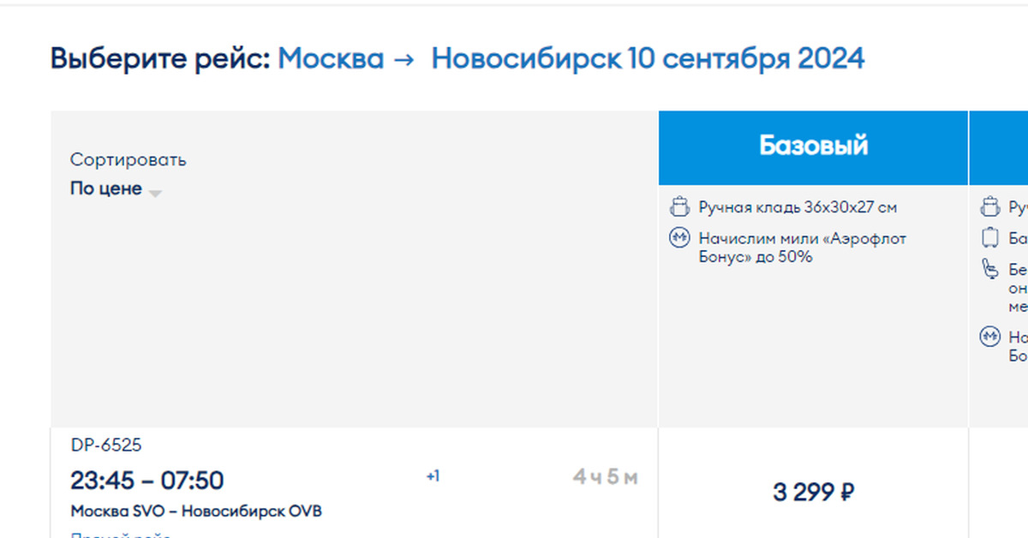This screenshot has width=1028, height=538.
Task: Click the suitcase baggage icon in the second tariff column
Action: [x=990, y=238]
